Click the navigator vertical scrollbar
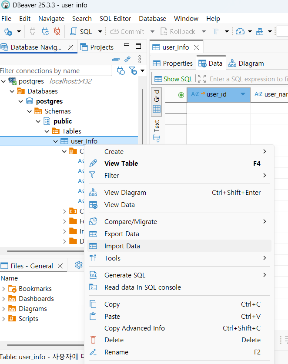Screen dimensions: 288x364 tap(142, 116)
